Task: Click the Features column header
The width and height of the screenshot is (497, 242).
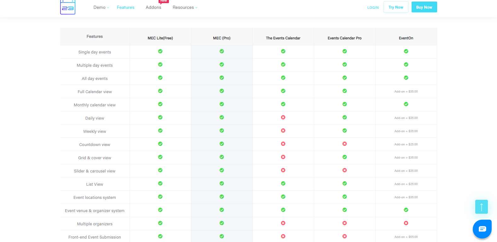Action: pyautogui.click(x=95, y=37)
